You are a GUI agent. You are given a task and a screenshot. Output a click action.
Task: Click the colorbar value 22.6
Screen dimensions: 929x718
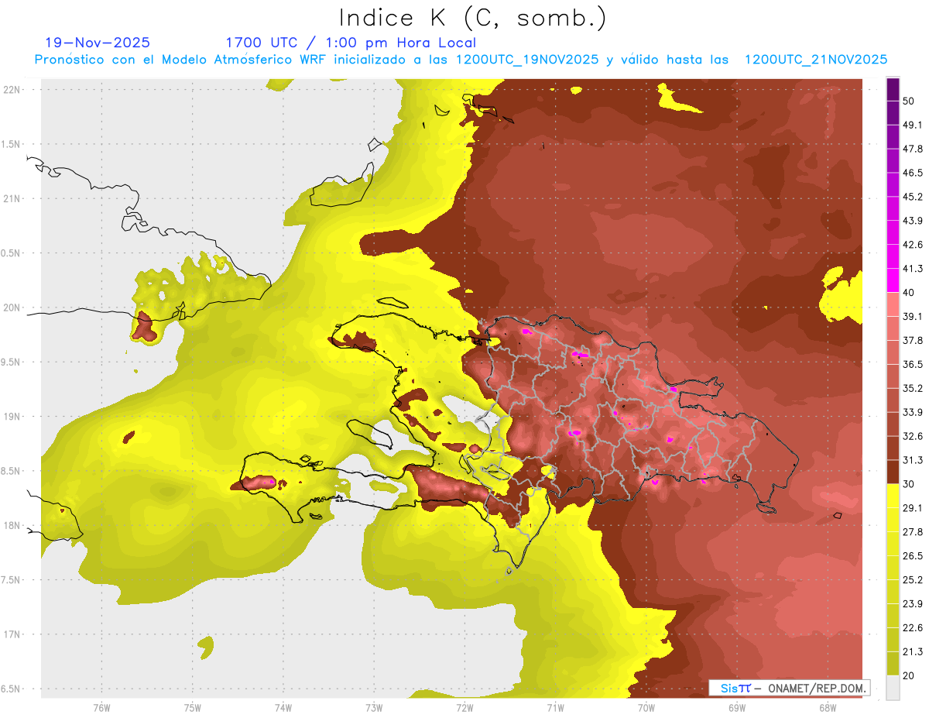[x=913, y=627]
